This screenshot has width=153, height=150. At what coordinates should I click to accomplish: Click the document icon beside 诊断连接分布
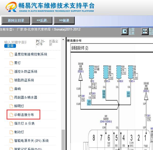click(11, 115)
